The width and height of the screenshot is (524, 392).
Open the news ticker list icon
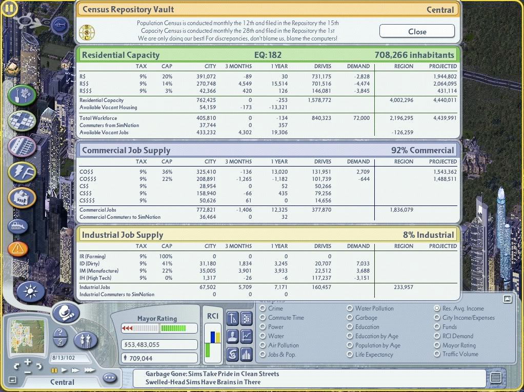(x=496, y=378)
